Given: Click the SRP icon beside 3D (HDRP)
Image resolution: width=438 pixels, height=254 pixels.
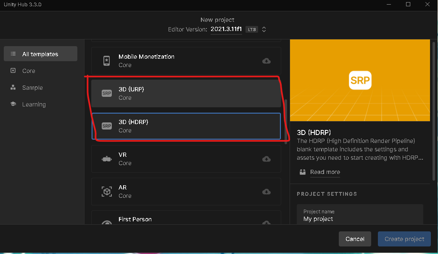Looking at the screenshot, I should click(x=107, y=126).
